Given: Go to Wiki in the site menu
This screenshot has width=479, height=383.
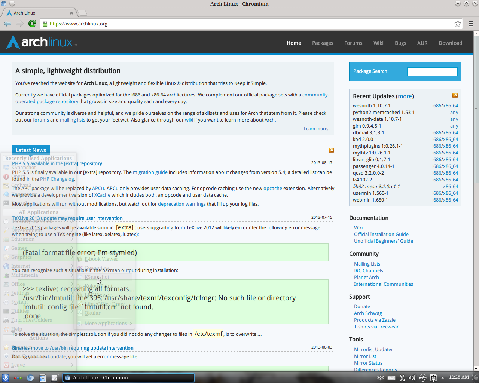Looking at the screenshot, I should click(378, 43).
